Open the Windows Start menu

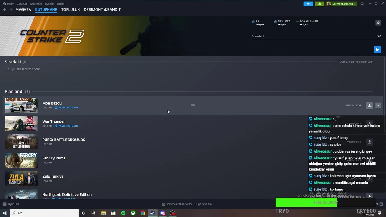click(x=5, y=213)
